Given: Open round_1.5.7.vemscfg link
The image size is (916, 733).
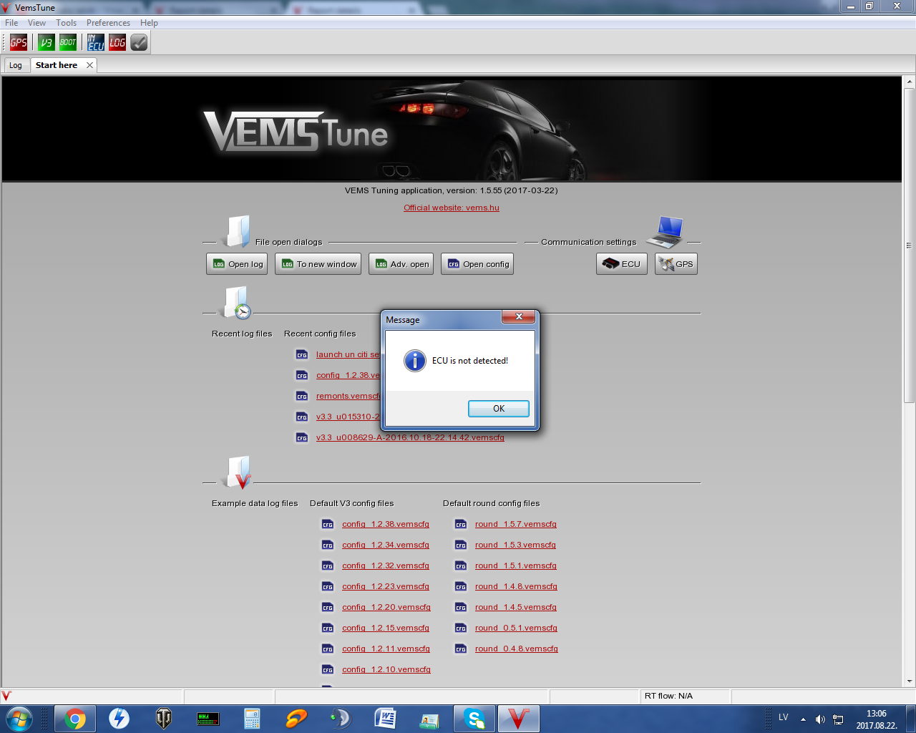Looking at the screenshot, I should coord(516,524).
